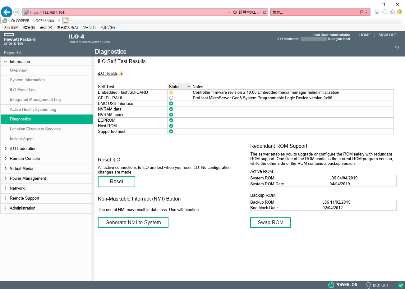This screenshot has height=289, width=405.
Task: Click the POWER: ON status icon
Action: (331, 285)
